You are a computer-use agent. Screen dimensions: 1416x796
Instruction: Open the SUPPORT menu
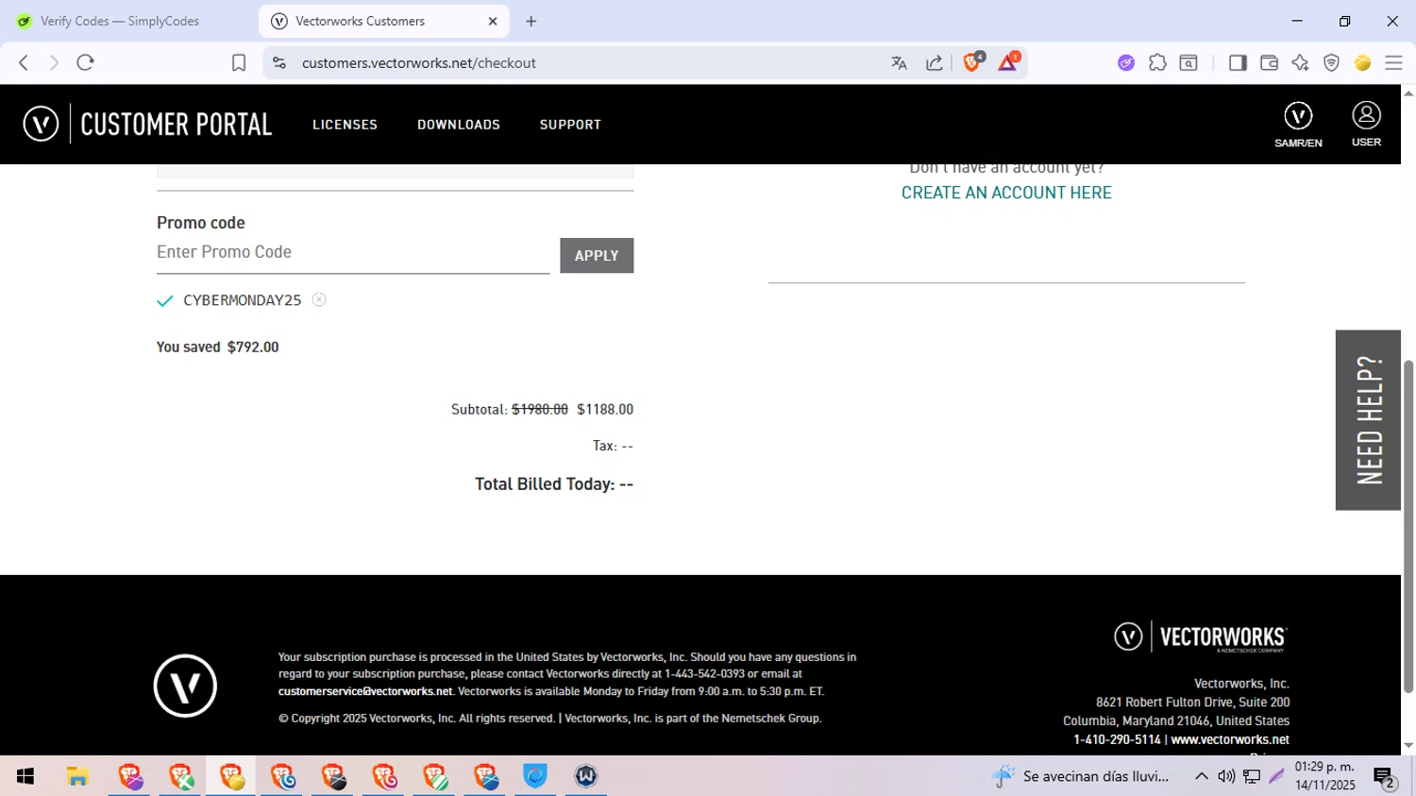click(570, 125)
